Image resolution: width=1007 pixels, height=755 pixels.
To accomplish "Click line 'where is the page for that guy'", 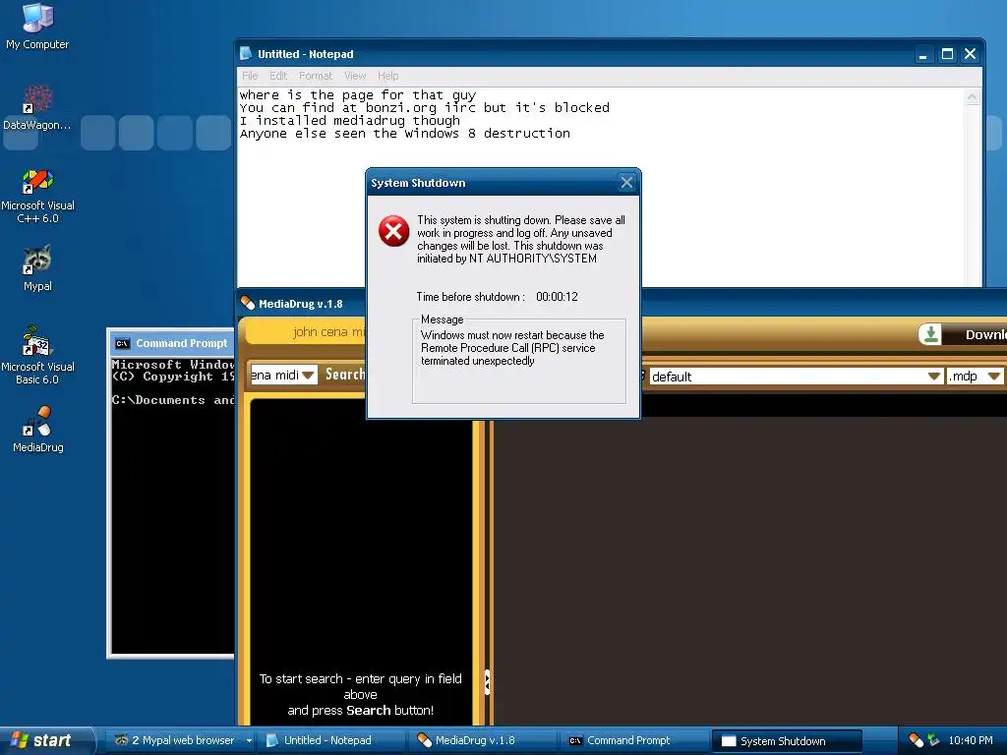I will tap(358, 95).
